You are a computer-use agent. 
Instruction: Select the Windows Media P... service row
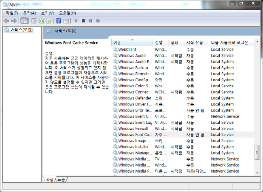[x=183, y=171]
